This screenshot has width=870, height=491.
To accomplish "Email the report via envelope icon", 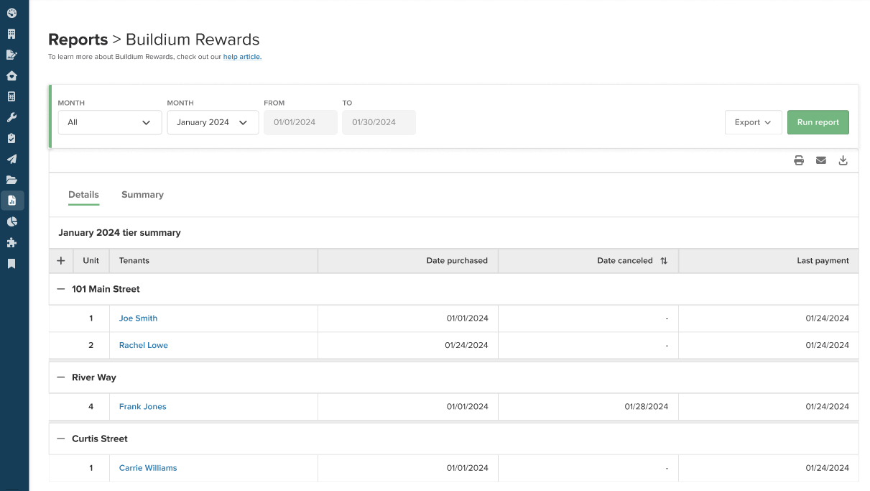I will tap(821, 160).
